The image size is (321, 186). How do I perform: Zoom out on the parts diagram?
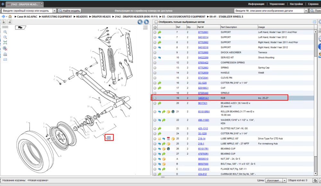tap(5, 37)
